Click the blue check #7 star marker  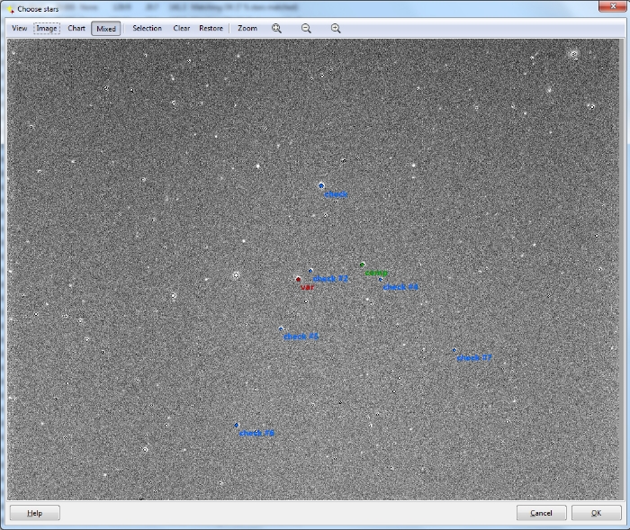coord(454,350)
